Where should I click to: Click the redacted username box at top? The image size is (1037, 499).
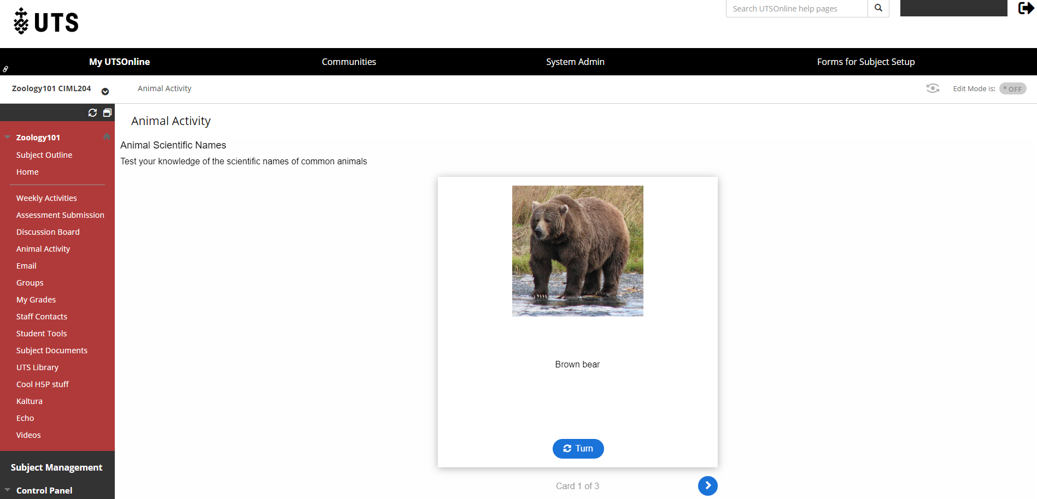[x=954, y=8]
